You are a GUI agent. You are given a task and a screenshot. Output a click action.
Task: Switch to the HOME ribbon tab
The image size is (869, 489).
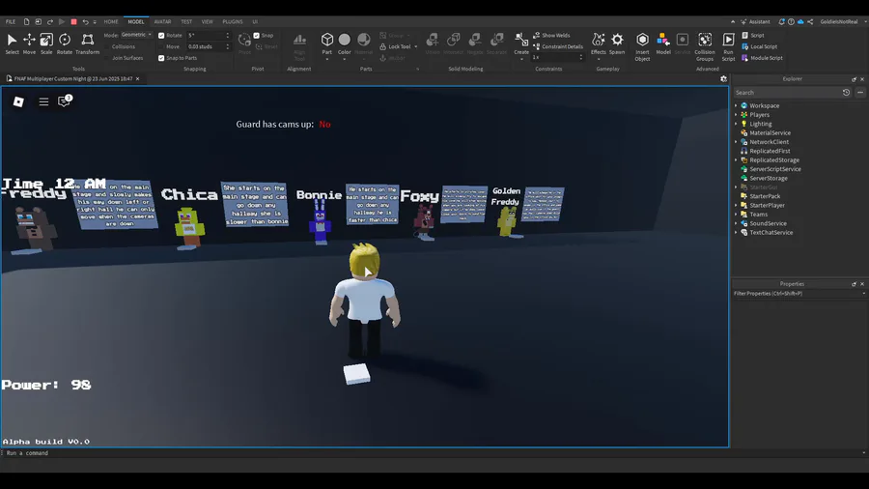tap(111, 21)
